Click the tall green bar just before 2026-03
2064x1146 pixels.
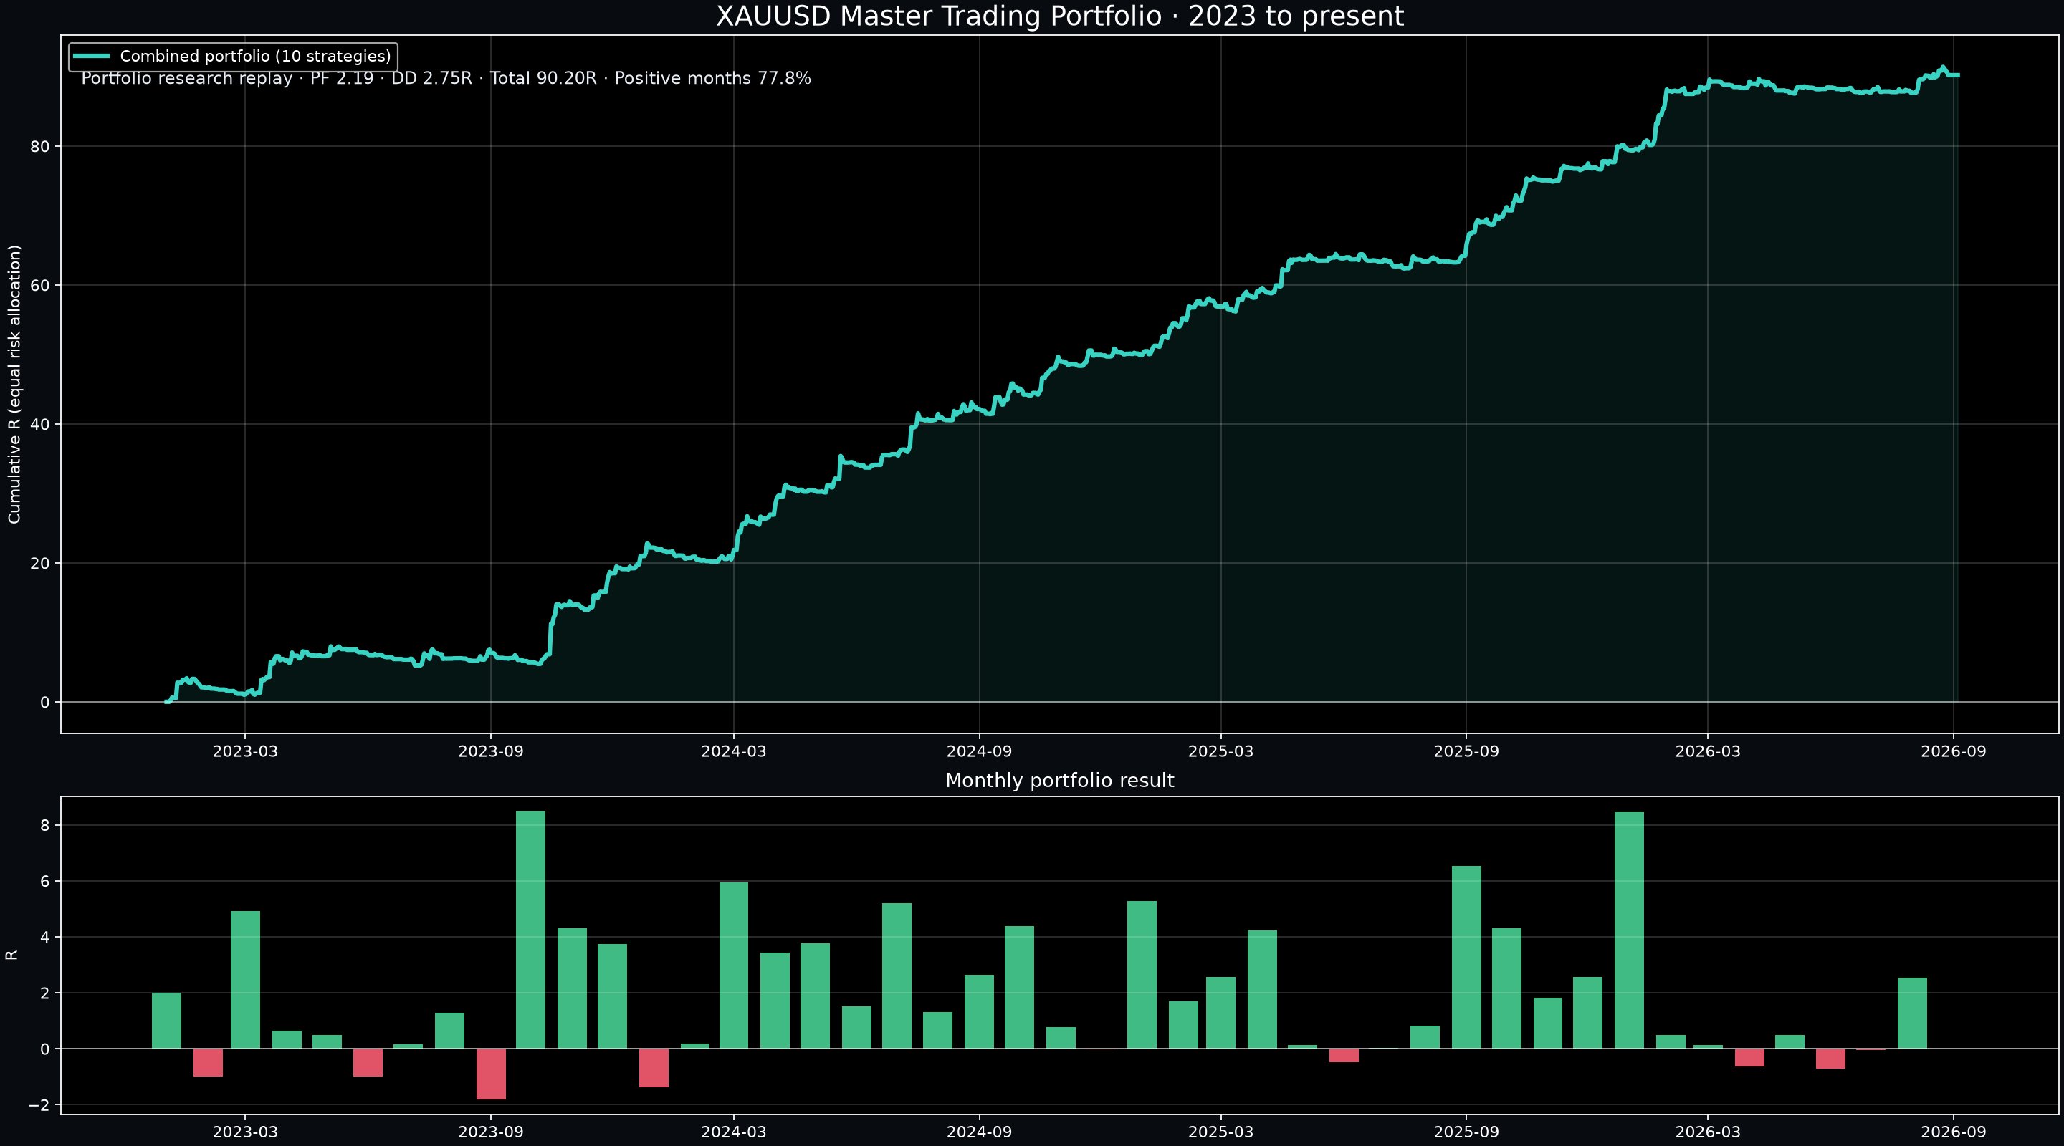click(x=1629, y=930)
